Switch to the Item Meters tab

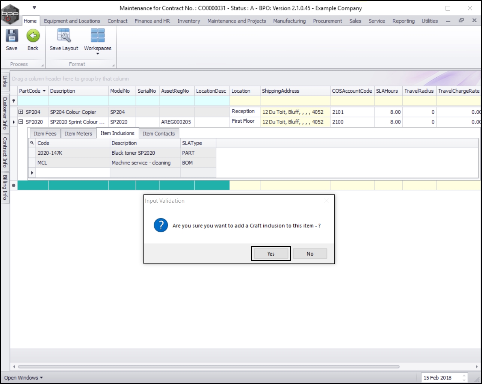click(78, 133)
